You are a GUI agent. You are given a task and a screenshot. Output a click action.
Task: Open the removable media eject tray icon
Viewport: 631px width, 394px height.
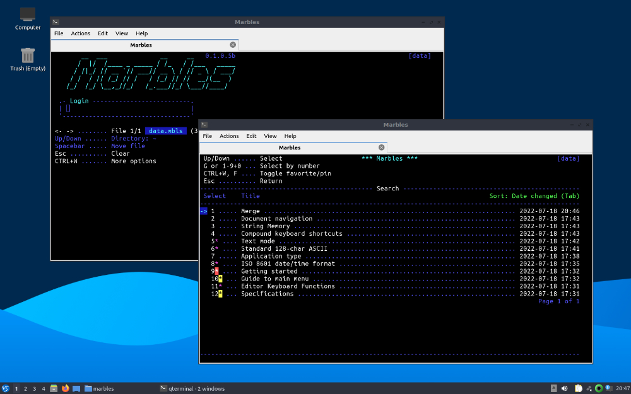coord(554,388)
